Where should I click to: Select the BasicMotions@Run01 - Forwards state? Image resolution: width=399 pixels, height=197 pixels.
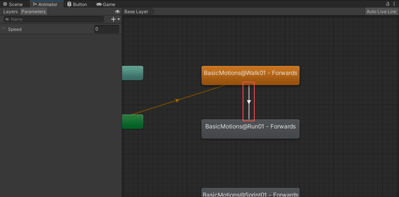coord(250,129)
